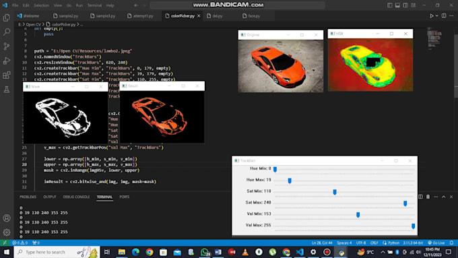This screenshot has height=258, width=458.
Task: Split the editor to the right
Action: pos(444,15)
